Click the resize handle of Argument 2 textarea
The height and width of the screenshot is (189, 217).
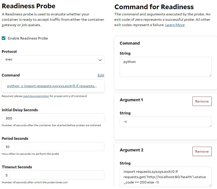click(x=210, y=185)
